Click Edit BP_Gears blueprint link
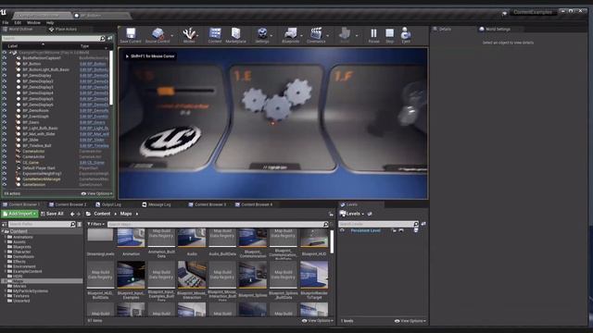 point(93,122)
